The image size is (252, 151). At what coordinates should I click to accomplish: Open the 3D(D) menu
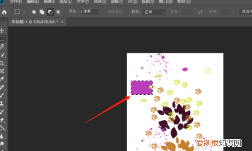click(x=132, y=2)
